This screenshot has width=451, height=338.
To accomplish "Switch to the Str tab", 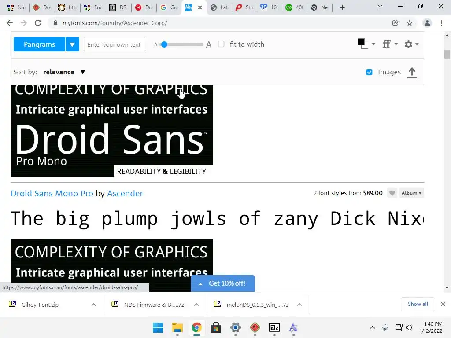I will click(244, 7).
